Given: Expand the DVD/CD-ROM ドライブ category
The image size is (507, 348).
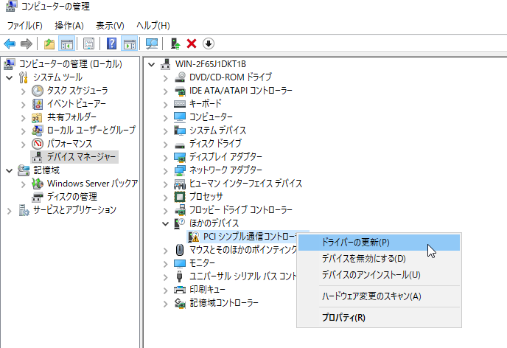Looking at the screenshot, I should (166, 78).
